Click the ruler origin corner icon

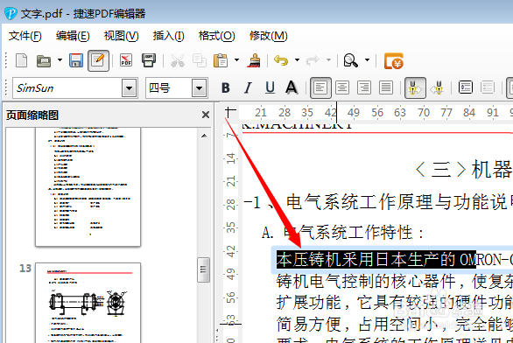[230, 112]
